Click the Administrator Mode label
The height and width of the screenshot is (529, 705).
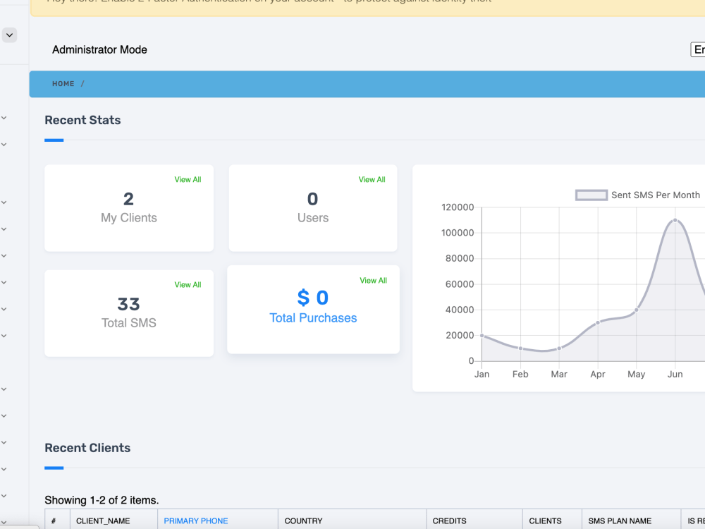[x=99, y=49]
